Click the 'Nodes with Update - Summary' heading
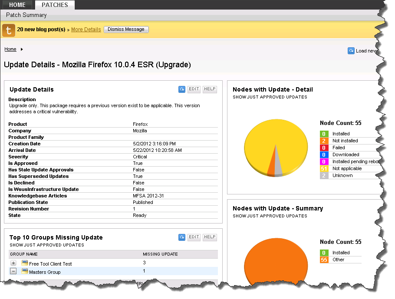Viewport: 395px width, 299px height. (278, 208)
